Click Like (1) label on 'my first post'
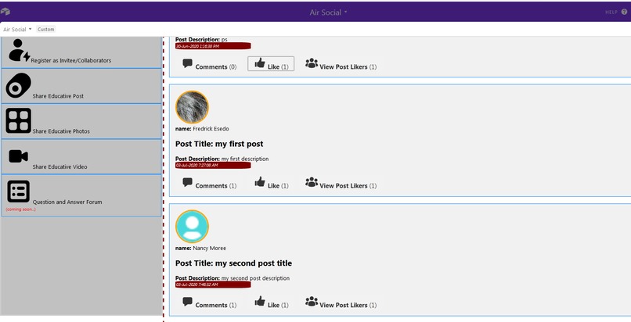Viewport: 631px width, 322px height. click(278, 186)
